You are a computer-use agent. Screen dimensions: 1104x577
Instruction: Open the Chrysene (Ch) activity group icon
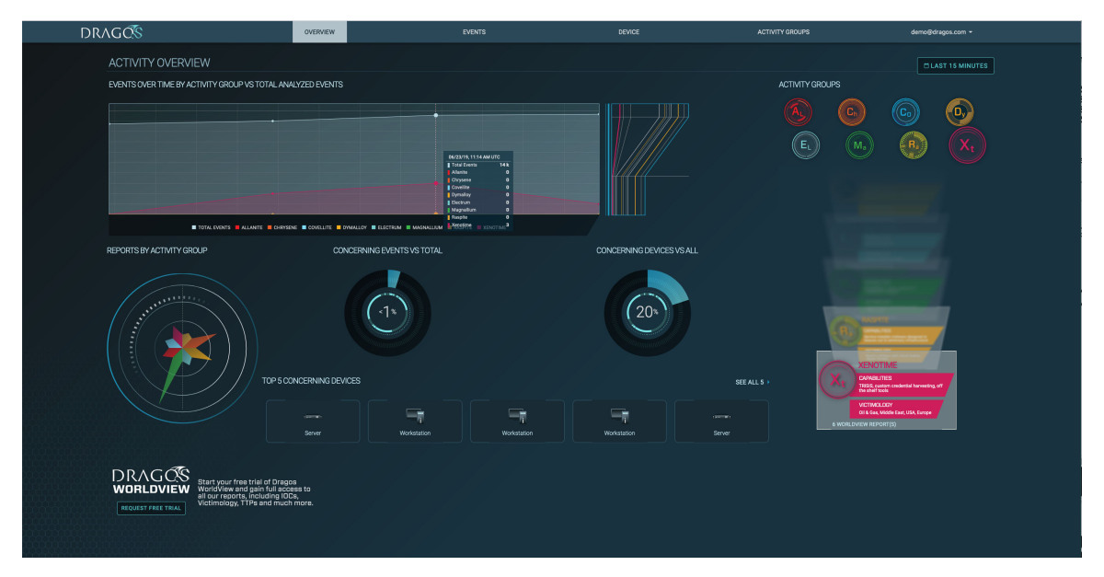(851, 112)
